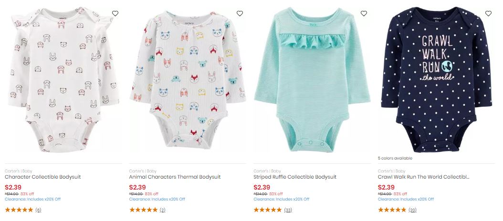View the animal faces thermal bodysuit image
Image resolution: width=503 pixels, height=221 pixels.
(x=188, y=79)
